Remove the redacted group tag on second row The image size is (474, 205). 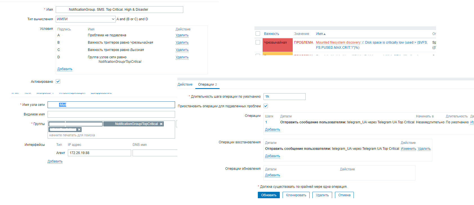pyautogui.click(x=79, y=130)
